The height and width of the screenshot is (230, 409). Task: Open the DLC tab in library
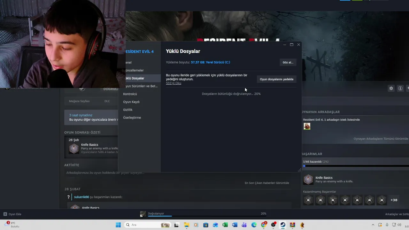click(x=107, y=101)
